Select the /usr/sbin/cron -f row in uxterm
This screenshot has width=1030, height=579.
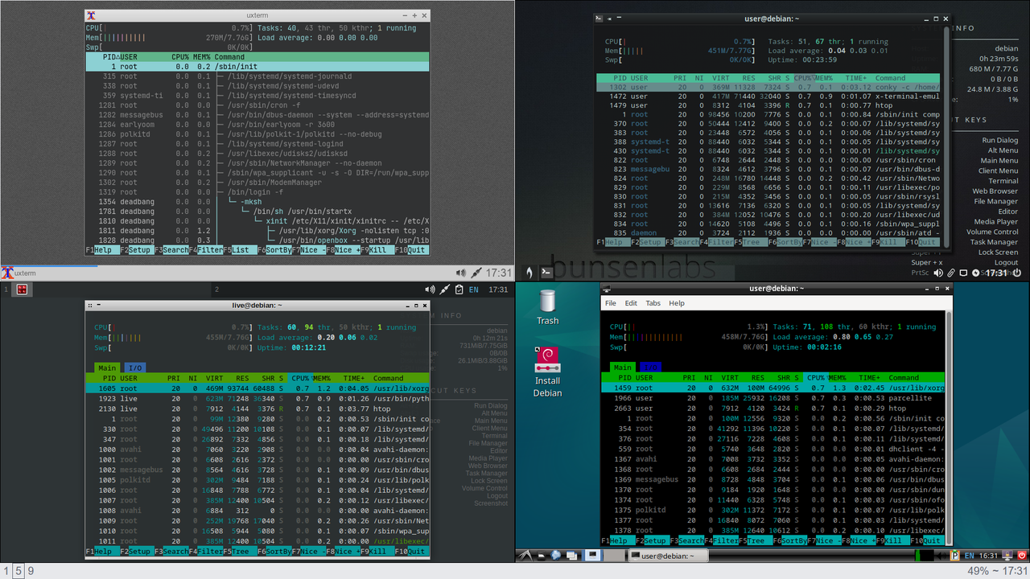pyautogui.click(x=257, y=105)
